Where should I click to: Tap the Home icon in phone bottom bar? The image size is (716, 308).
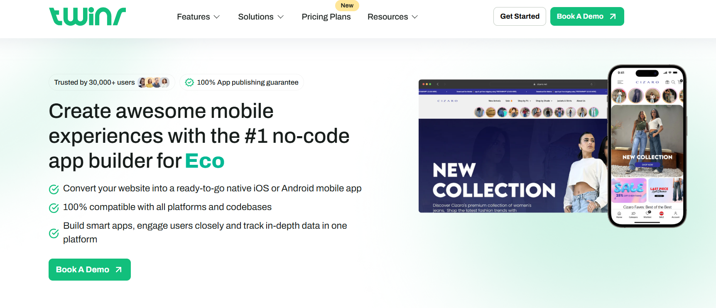point(619,213)
